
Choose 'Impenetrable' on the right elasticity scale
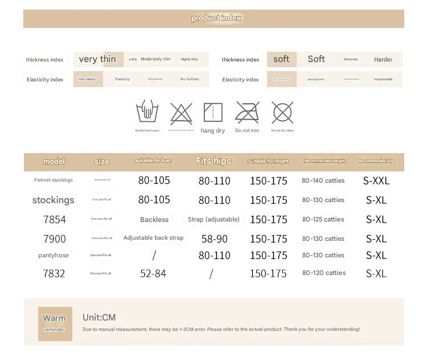click(383, 79)
